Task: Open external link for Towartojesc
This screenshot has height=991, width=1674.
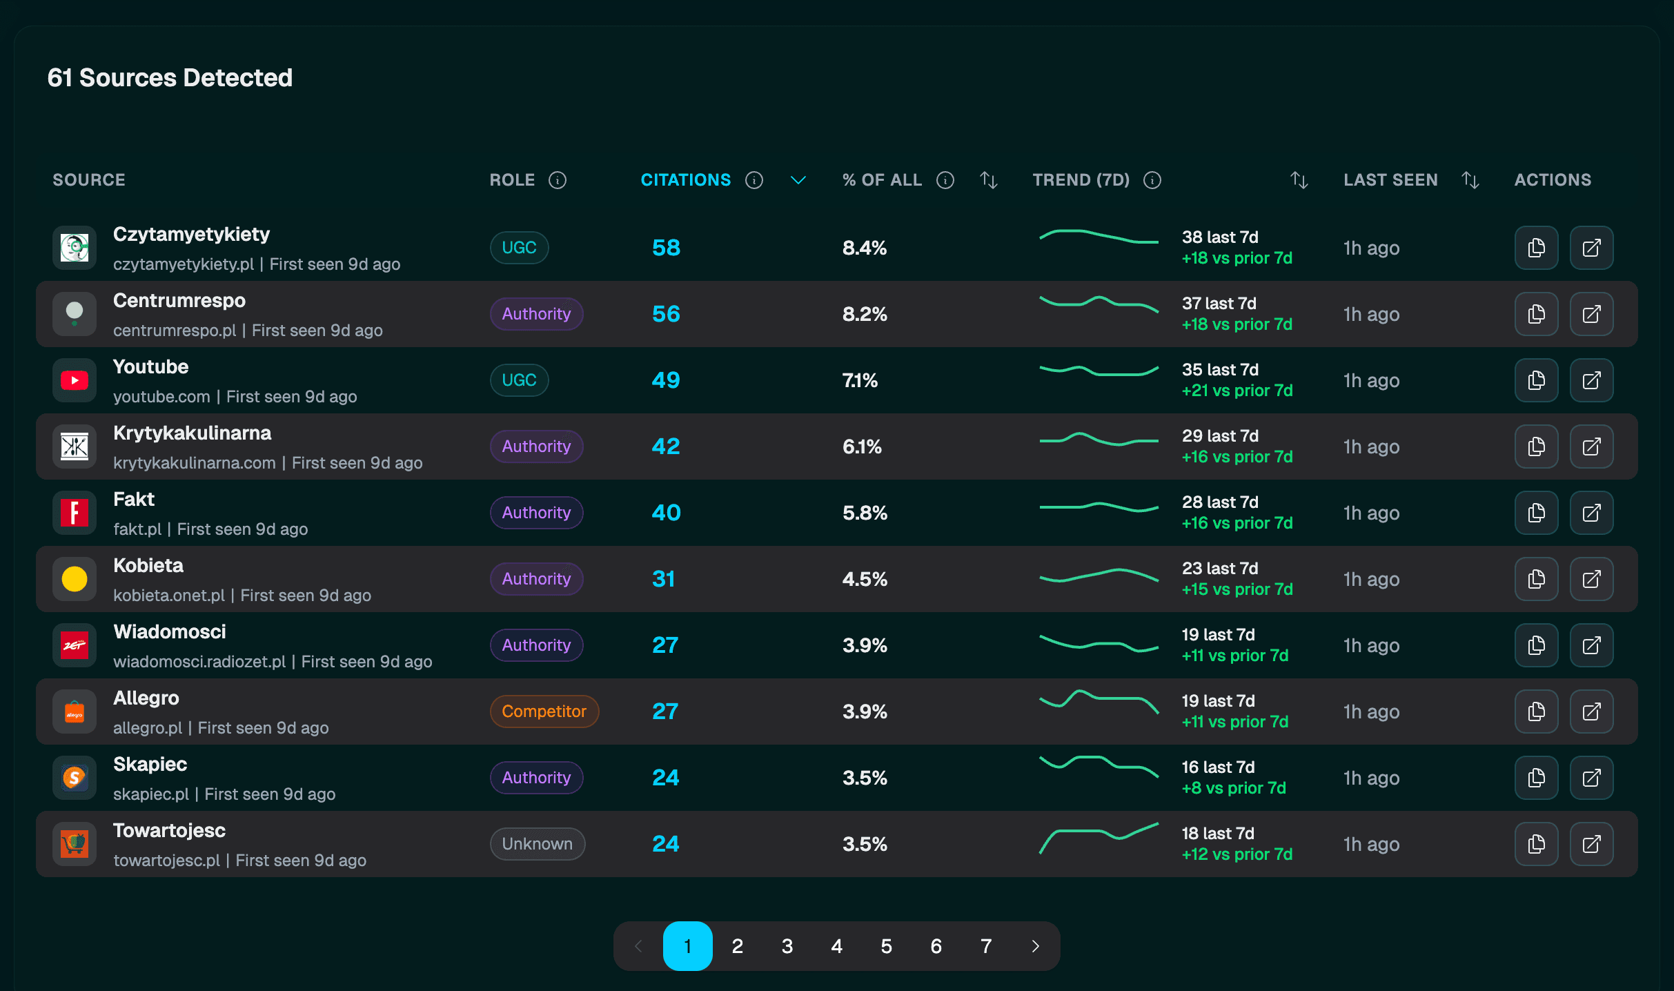Action: [1591, 843]
